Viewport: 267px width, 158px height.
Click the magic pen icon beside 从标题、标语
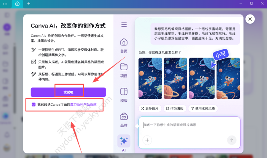point(34,74)
